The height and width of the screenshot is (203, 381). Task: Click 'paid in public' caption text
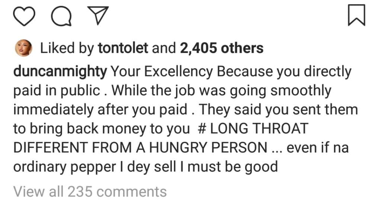coord(57,91)
